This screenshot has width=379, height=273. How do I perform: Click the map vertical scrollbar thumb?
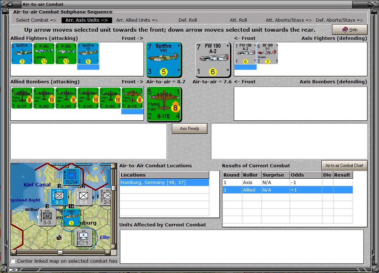coord(114,188)
